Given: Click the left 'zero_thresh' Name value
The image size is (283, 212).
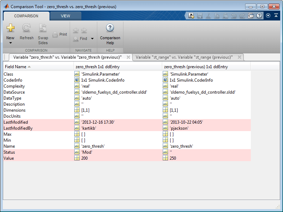Looking at the screenshot, I should pyautogui.click(x=93, y=146).
